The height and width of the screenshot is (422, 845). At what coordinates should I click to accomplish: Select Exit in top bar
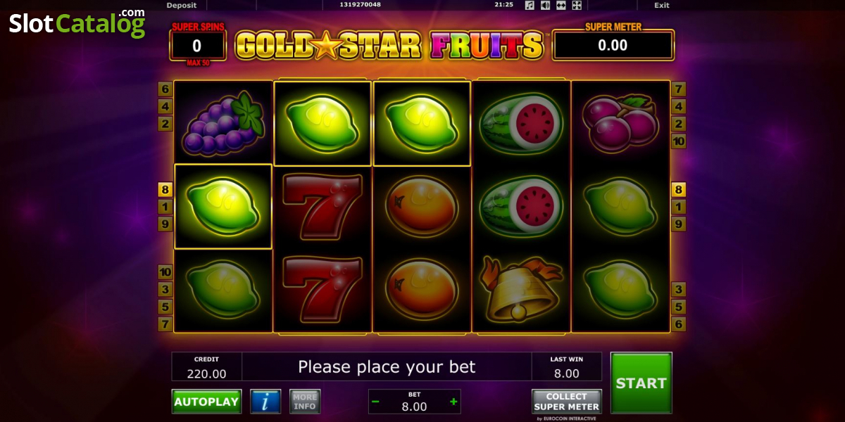[x=662, y=5]
